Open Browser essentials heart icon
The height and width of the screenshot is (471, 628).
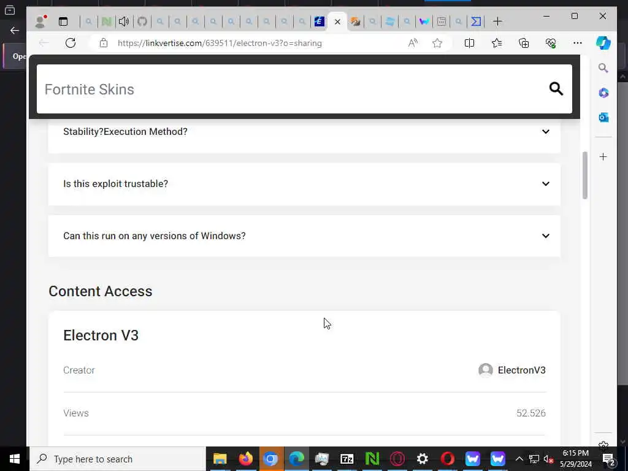(x=551, y=43)
